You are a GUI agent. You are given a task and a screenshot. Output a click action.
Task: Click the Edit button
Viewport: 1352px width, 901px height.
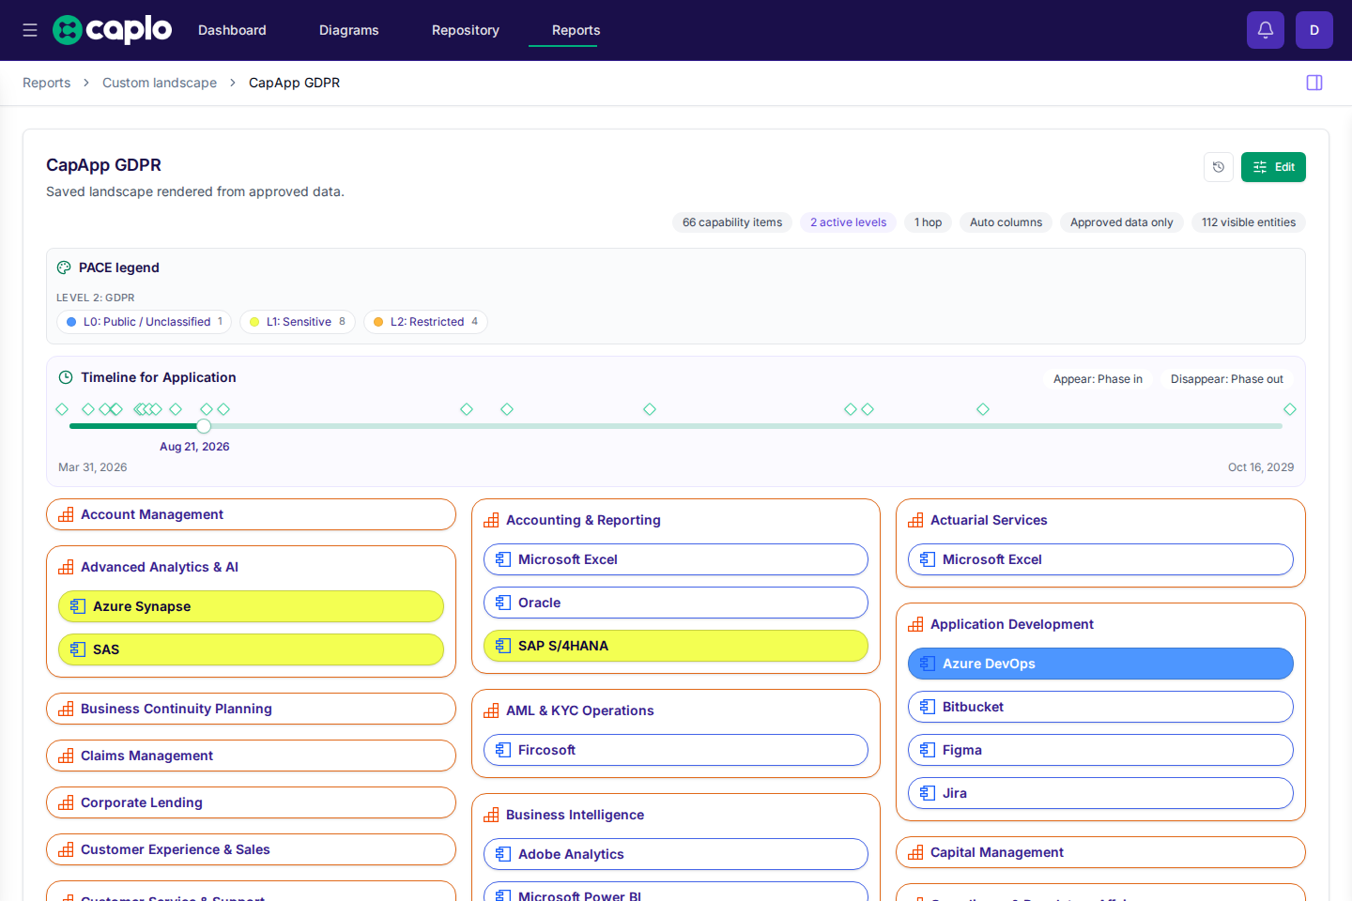pyautogui.click(x=1273, y=167)
